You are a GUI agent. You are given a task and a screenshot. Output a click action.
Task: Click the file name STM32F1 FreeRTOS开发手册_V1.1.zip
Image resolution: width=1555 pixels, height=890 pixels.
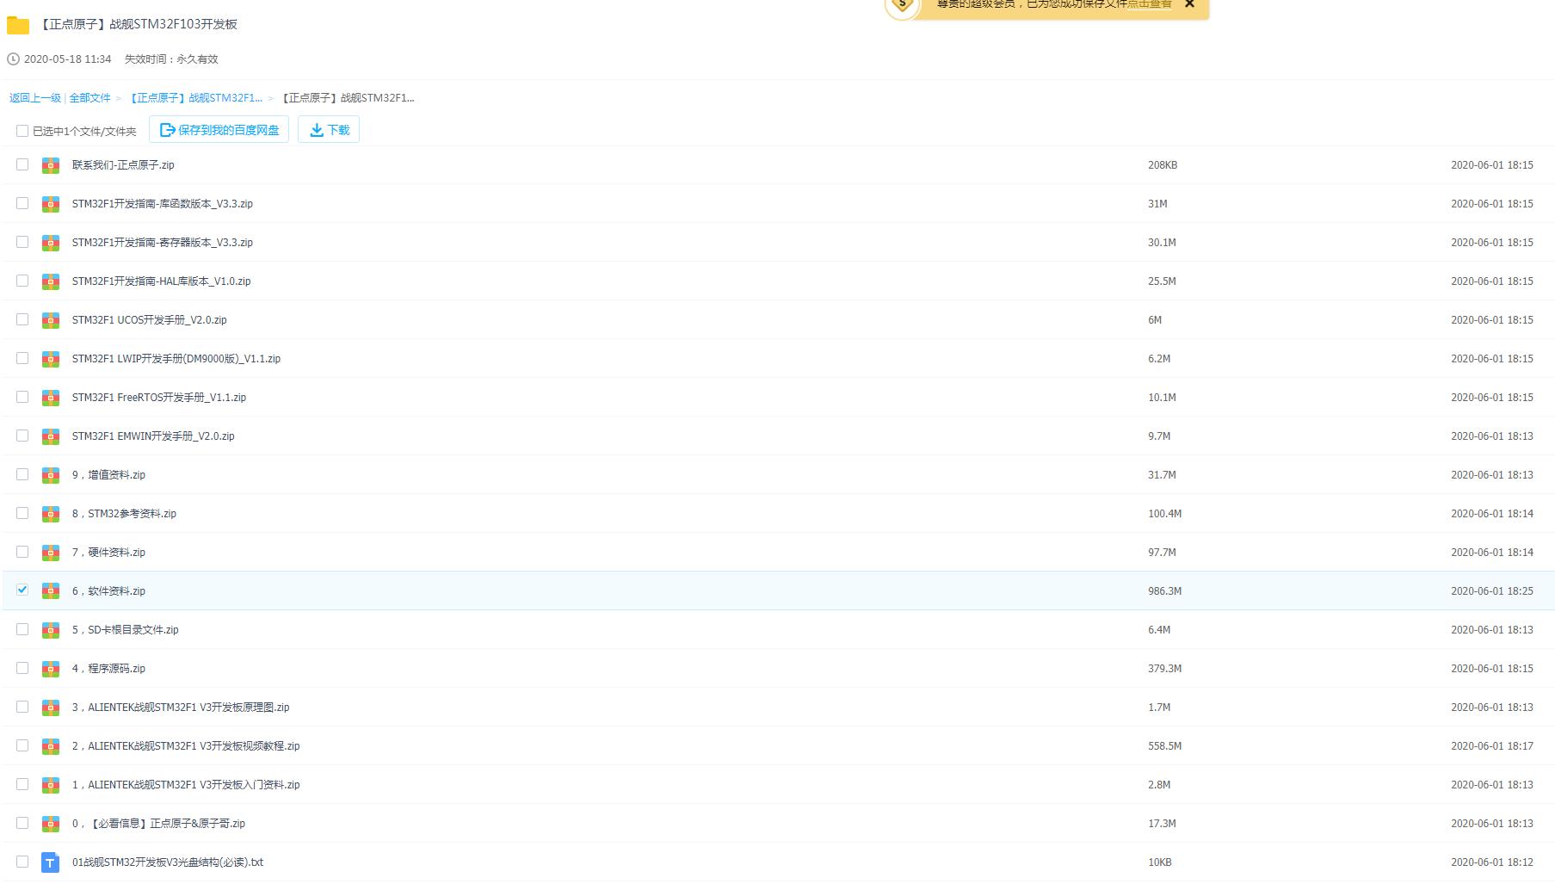click(x=159, y=398)
